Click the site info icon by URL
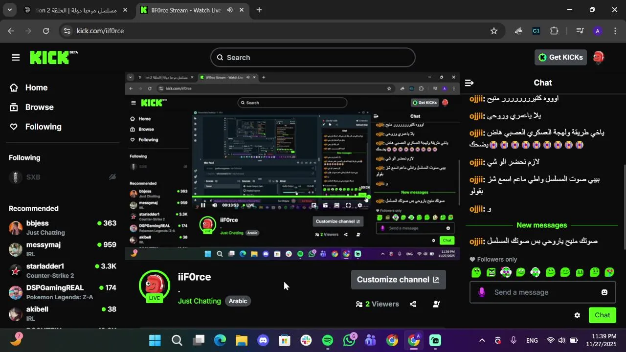Screen dimensions: 626x352 pyautogui.click(x=67, y=31)
